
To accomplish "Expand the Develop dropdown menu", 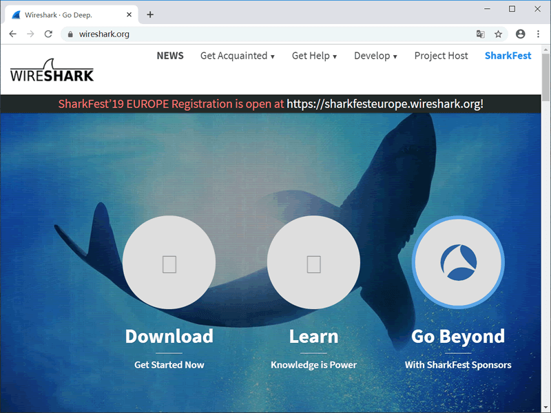I will click(375, 56).
